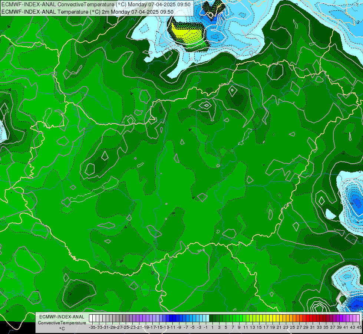Image resolution: width=363 pixels, height=334 pixels.
Task: Click the 33 legend value
Action: 319,327
